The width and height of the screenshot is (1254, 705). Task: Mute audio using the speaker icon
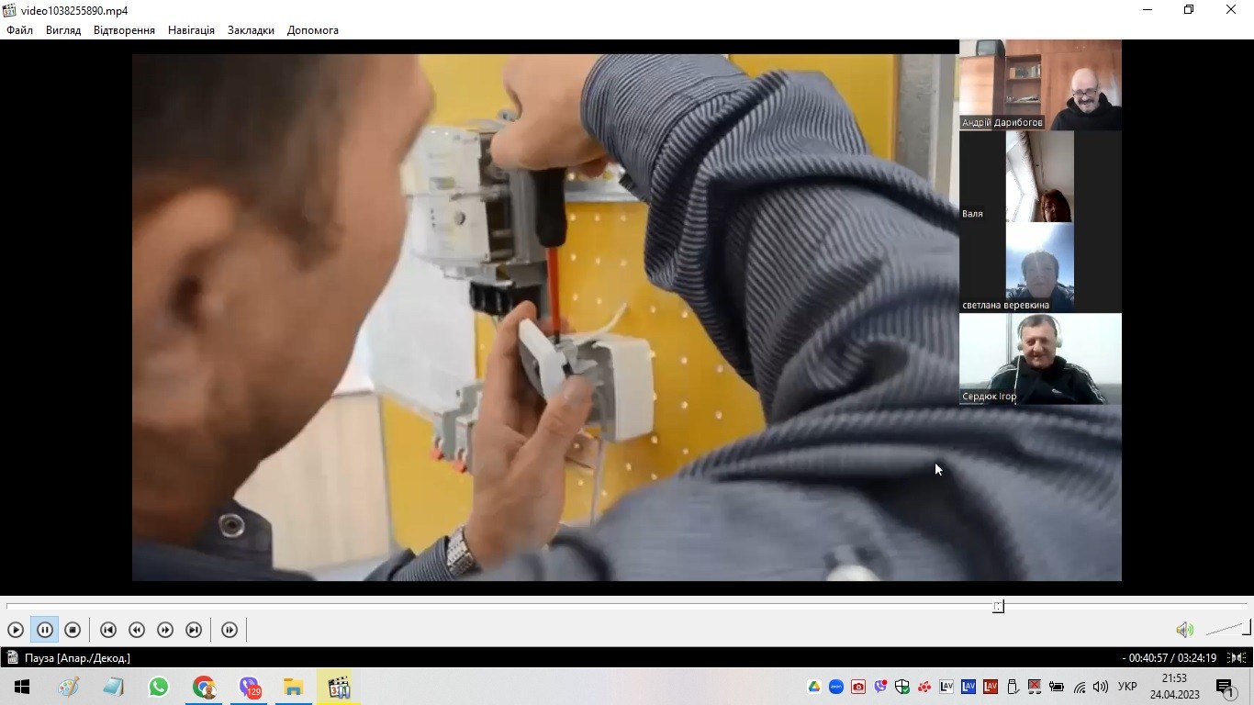pos(1184,630)
